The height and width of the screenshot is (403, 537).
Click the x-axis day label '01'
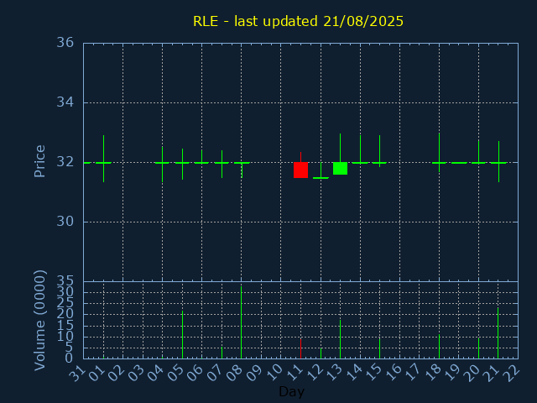pos(96,372)
